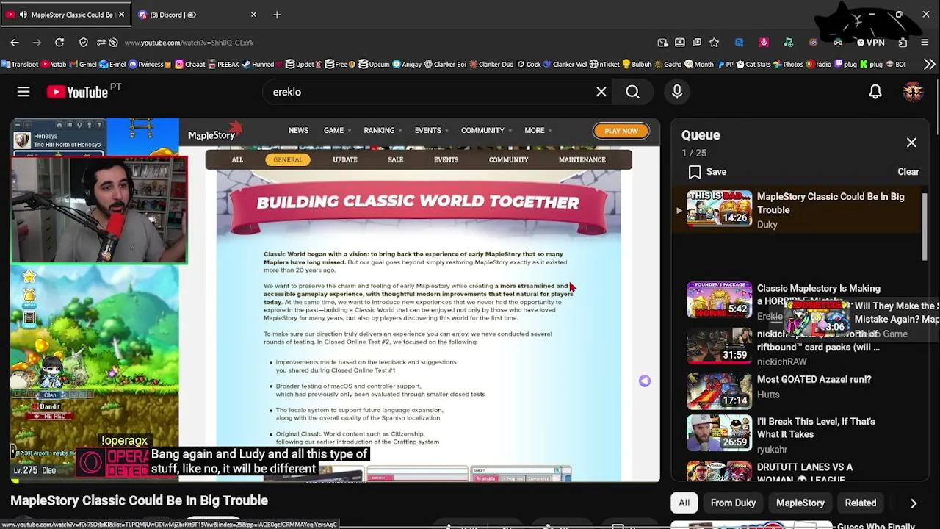
Task: Open the Month bookmark
Action: coord(699,65)
